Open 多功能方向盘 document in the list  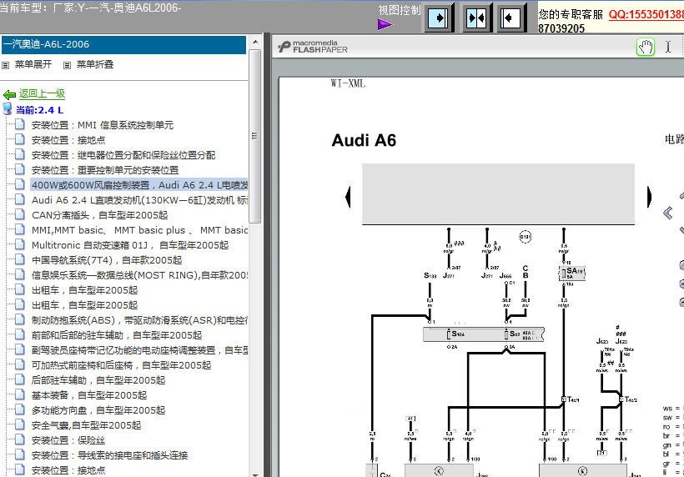coord(98,410)
